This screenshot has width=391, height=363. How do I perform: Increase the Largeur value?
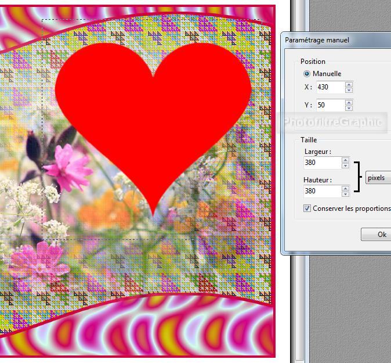(345, 160)
